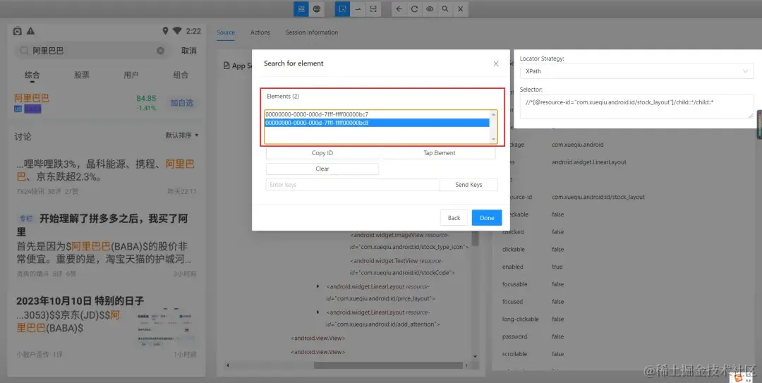Viewport: 762px width, 383px height.
Task: Tap the phone search field 阿里巴巴
Action: click(x=92, y=51)
